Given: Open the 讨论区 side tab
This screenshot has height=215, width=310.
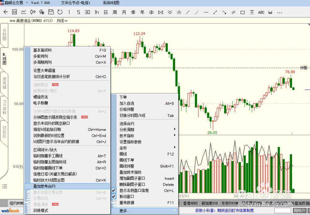Looking at the screenshot, I should point(5,132).
